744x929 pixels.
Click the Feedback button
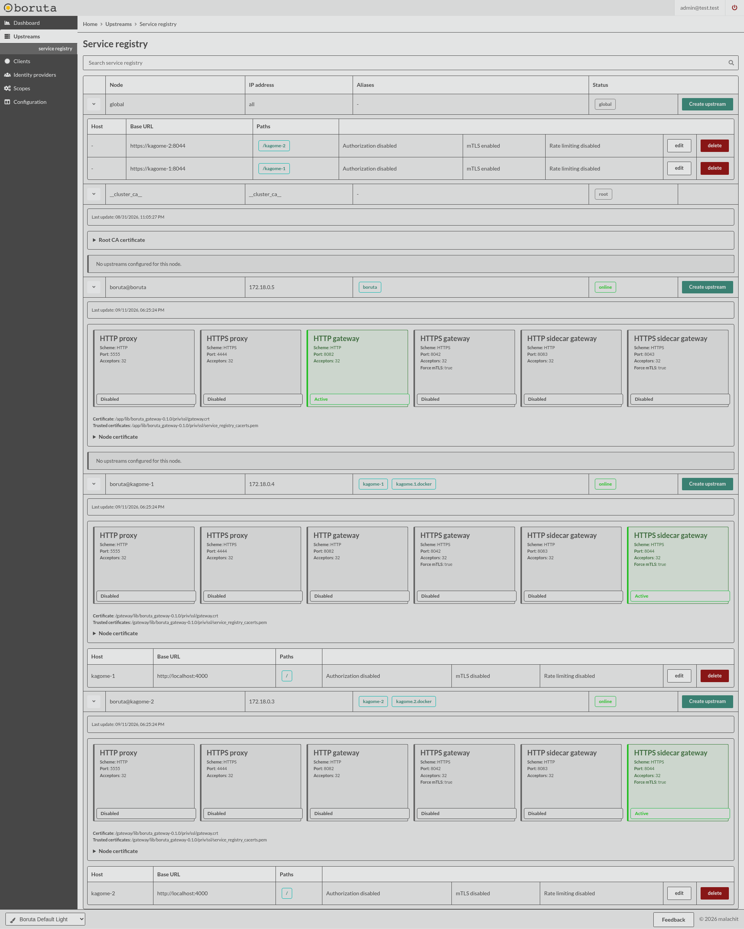click(x=673, y=920)
